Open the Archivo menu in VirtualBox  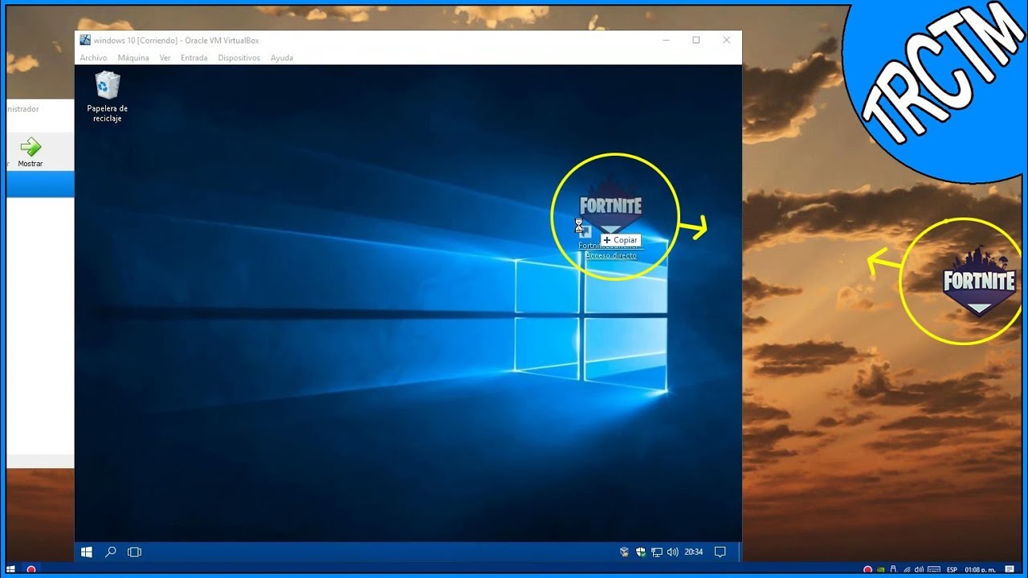(x=93, y=58)
